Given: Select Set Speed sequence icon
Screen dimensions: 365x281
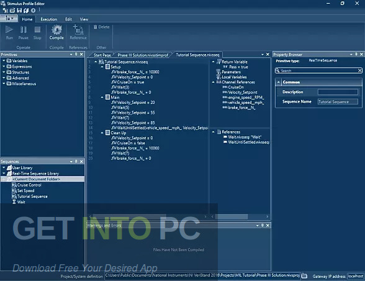Looking at the screenshot, I should (14, 191).
